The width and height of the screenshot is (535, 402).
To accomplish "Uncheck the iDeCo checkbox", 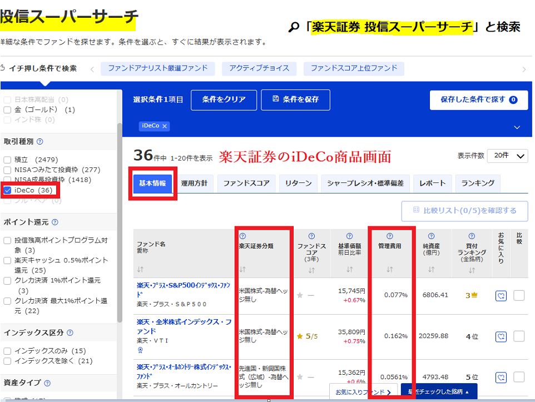I will [x=7, y=190].
